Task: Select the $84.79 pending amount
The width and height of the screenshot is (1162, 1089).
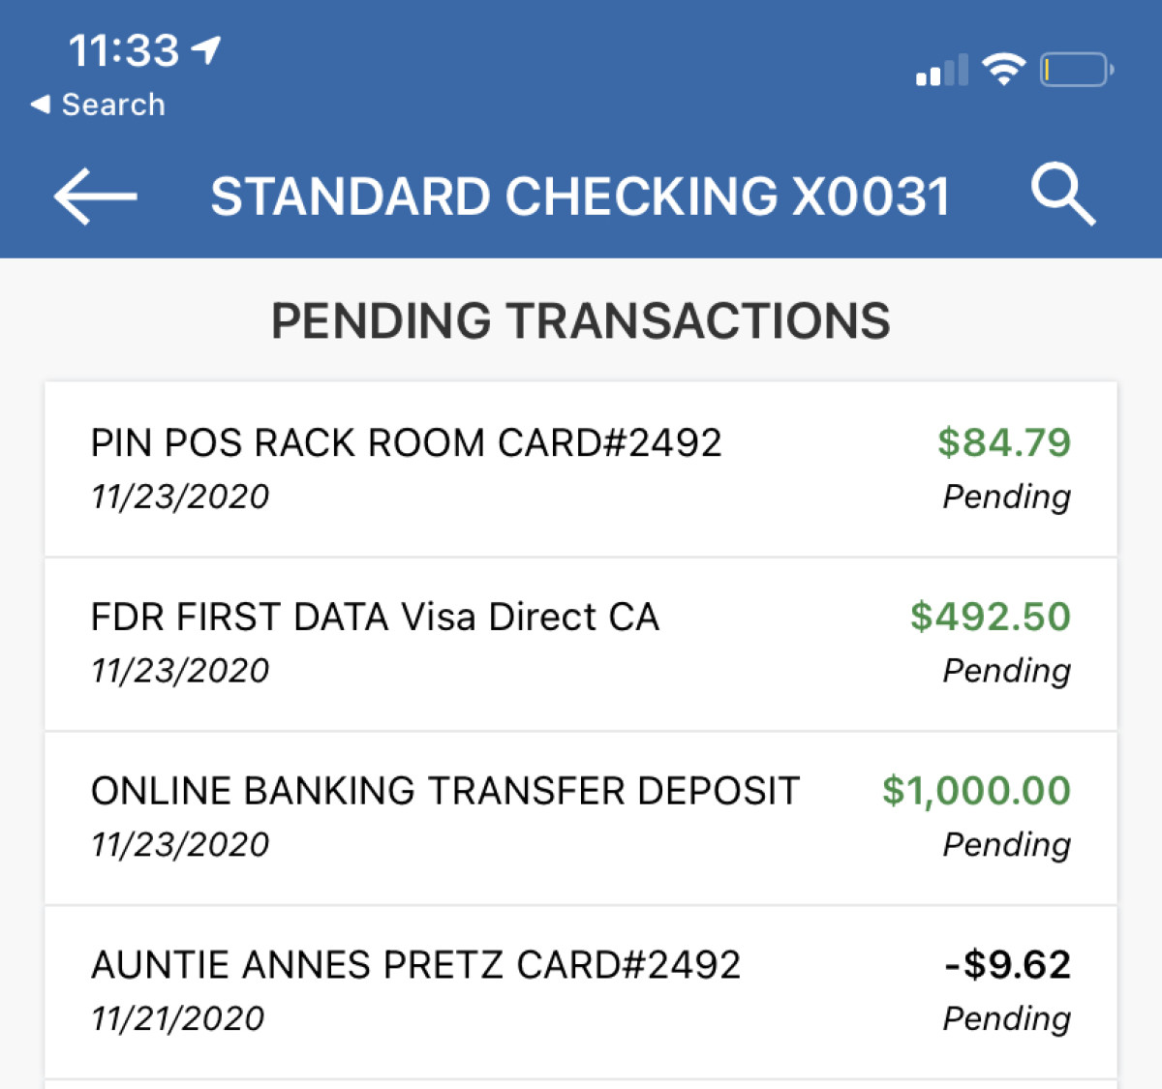Action: click(1004, 442)
